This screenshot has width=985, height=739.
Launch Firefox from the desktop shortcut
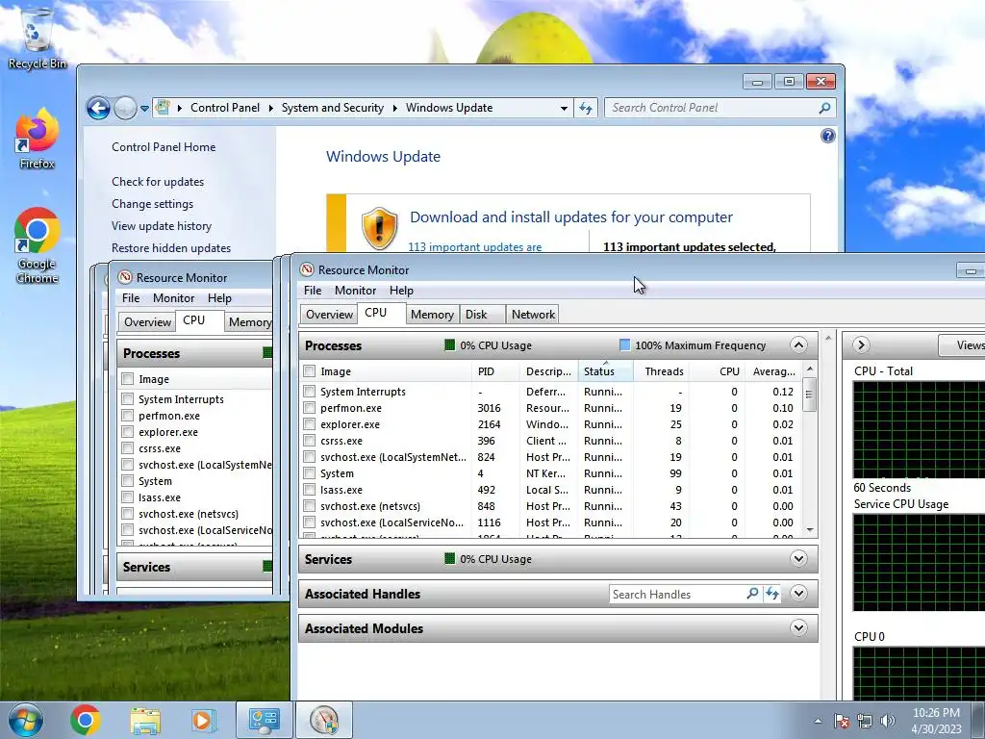[38, 140]
